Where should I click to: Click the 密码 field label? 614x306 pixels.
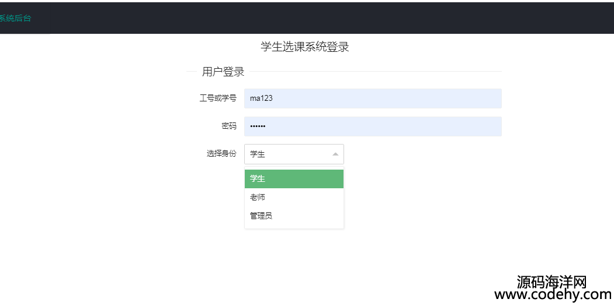click(228, 126)
